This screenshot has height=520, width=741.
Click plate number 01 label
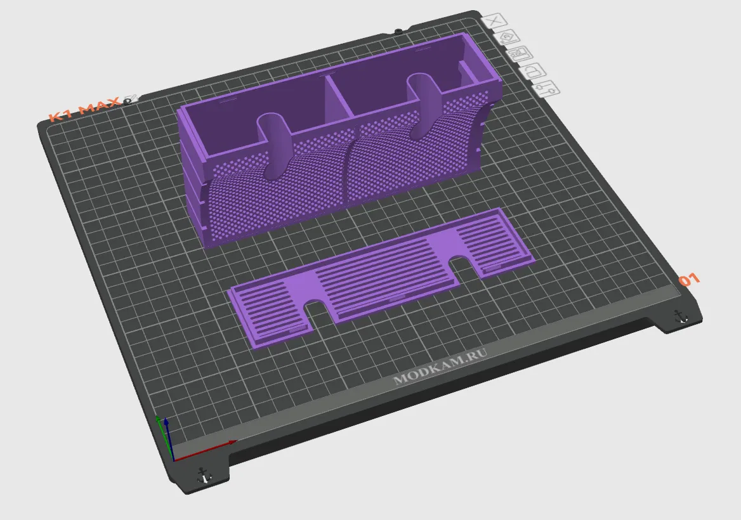pos(689,280)
